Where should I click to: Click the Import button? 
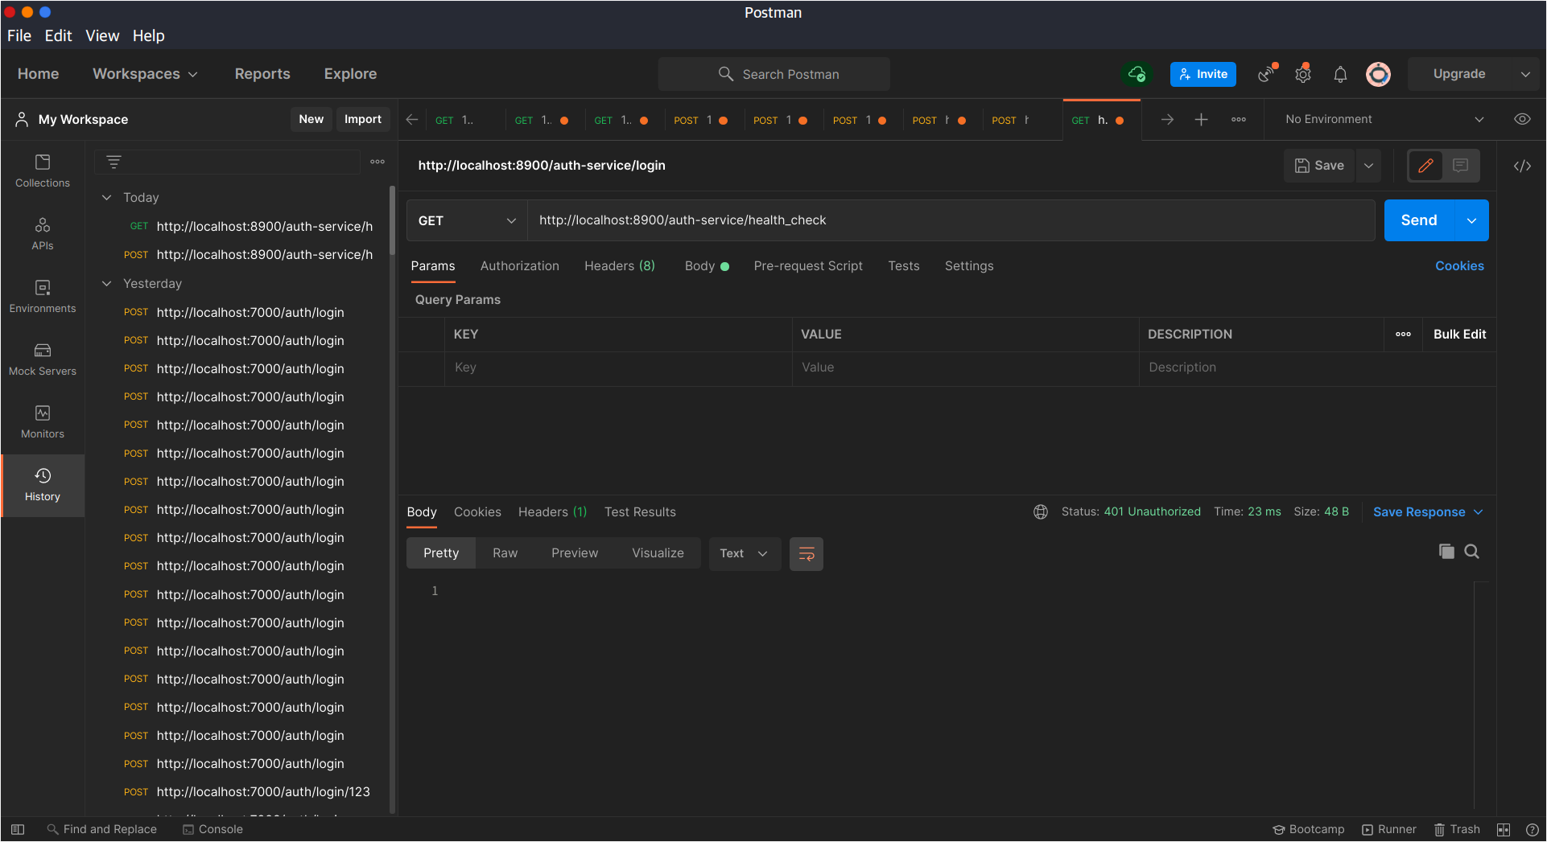pos(363,119)
